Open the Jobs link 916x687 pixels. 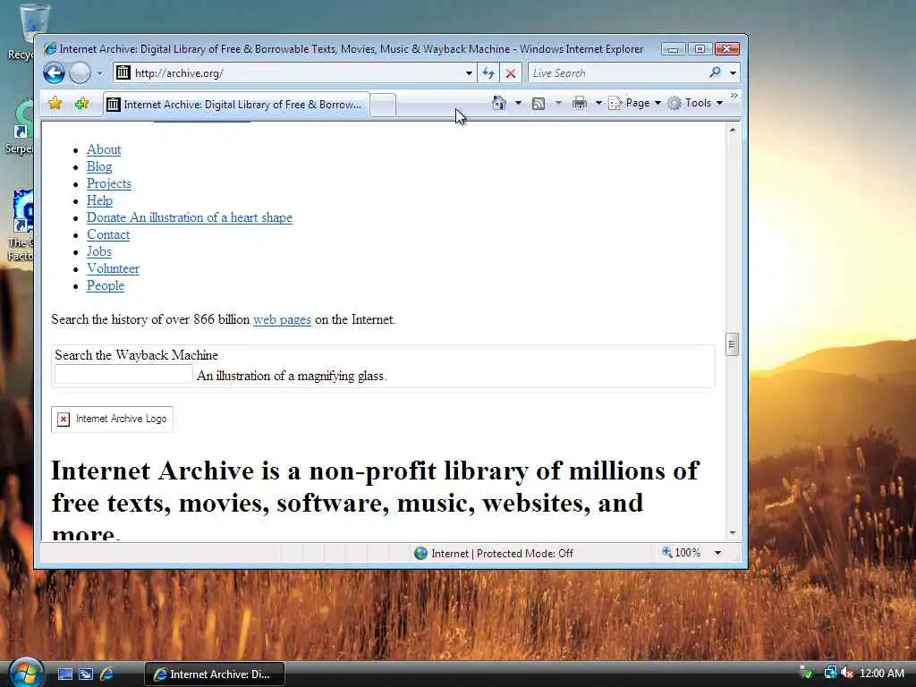coord(98,251)
